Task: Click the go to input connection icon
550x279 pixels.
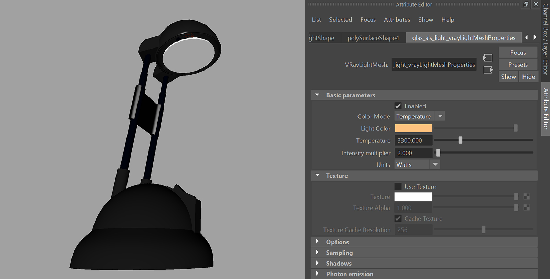Action: point(487,58)
